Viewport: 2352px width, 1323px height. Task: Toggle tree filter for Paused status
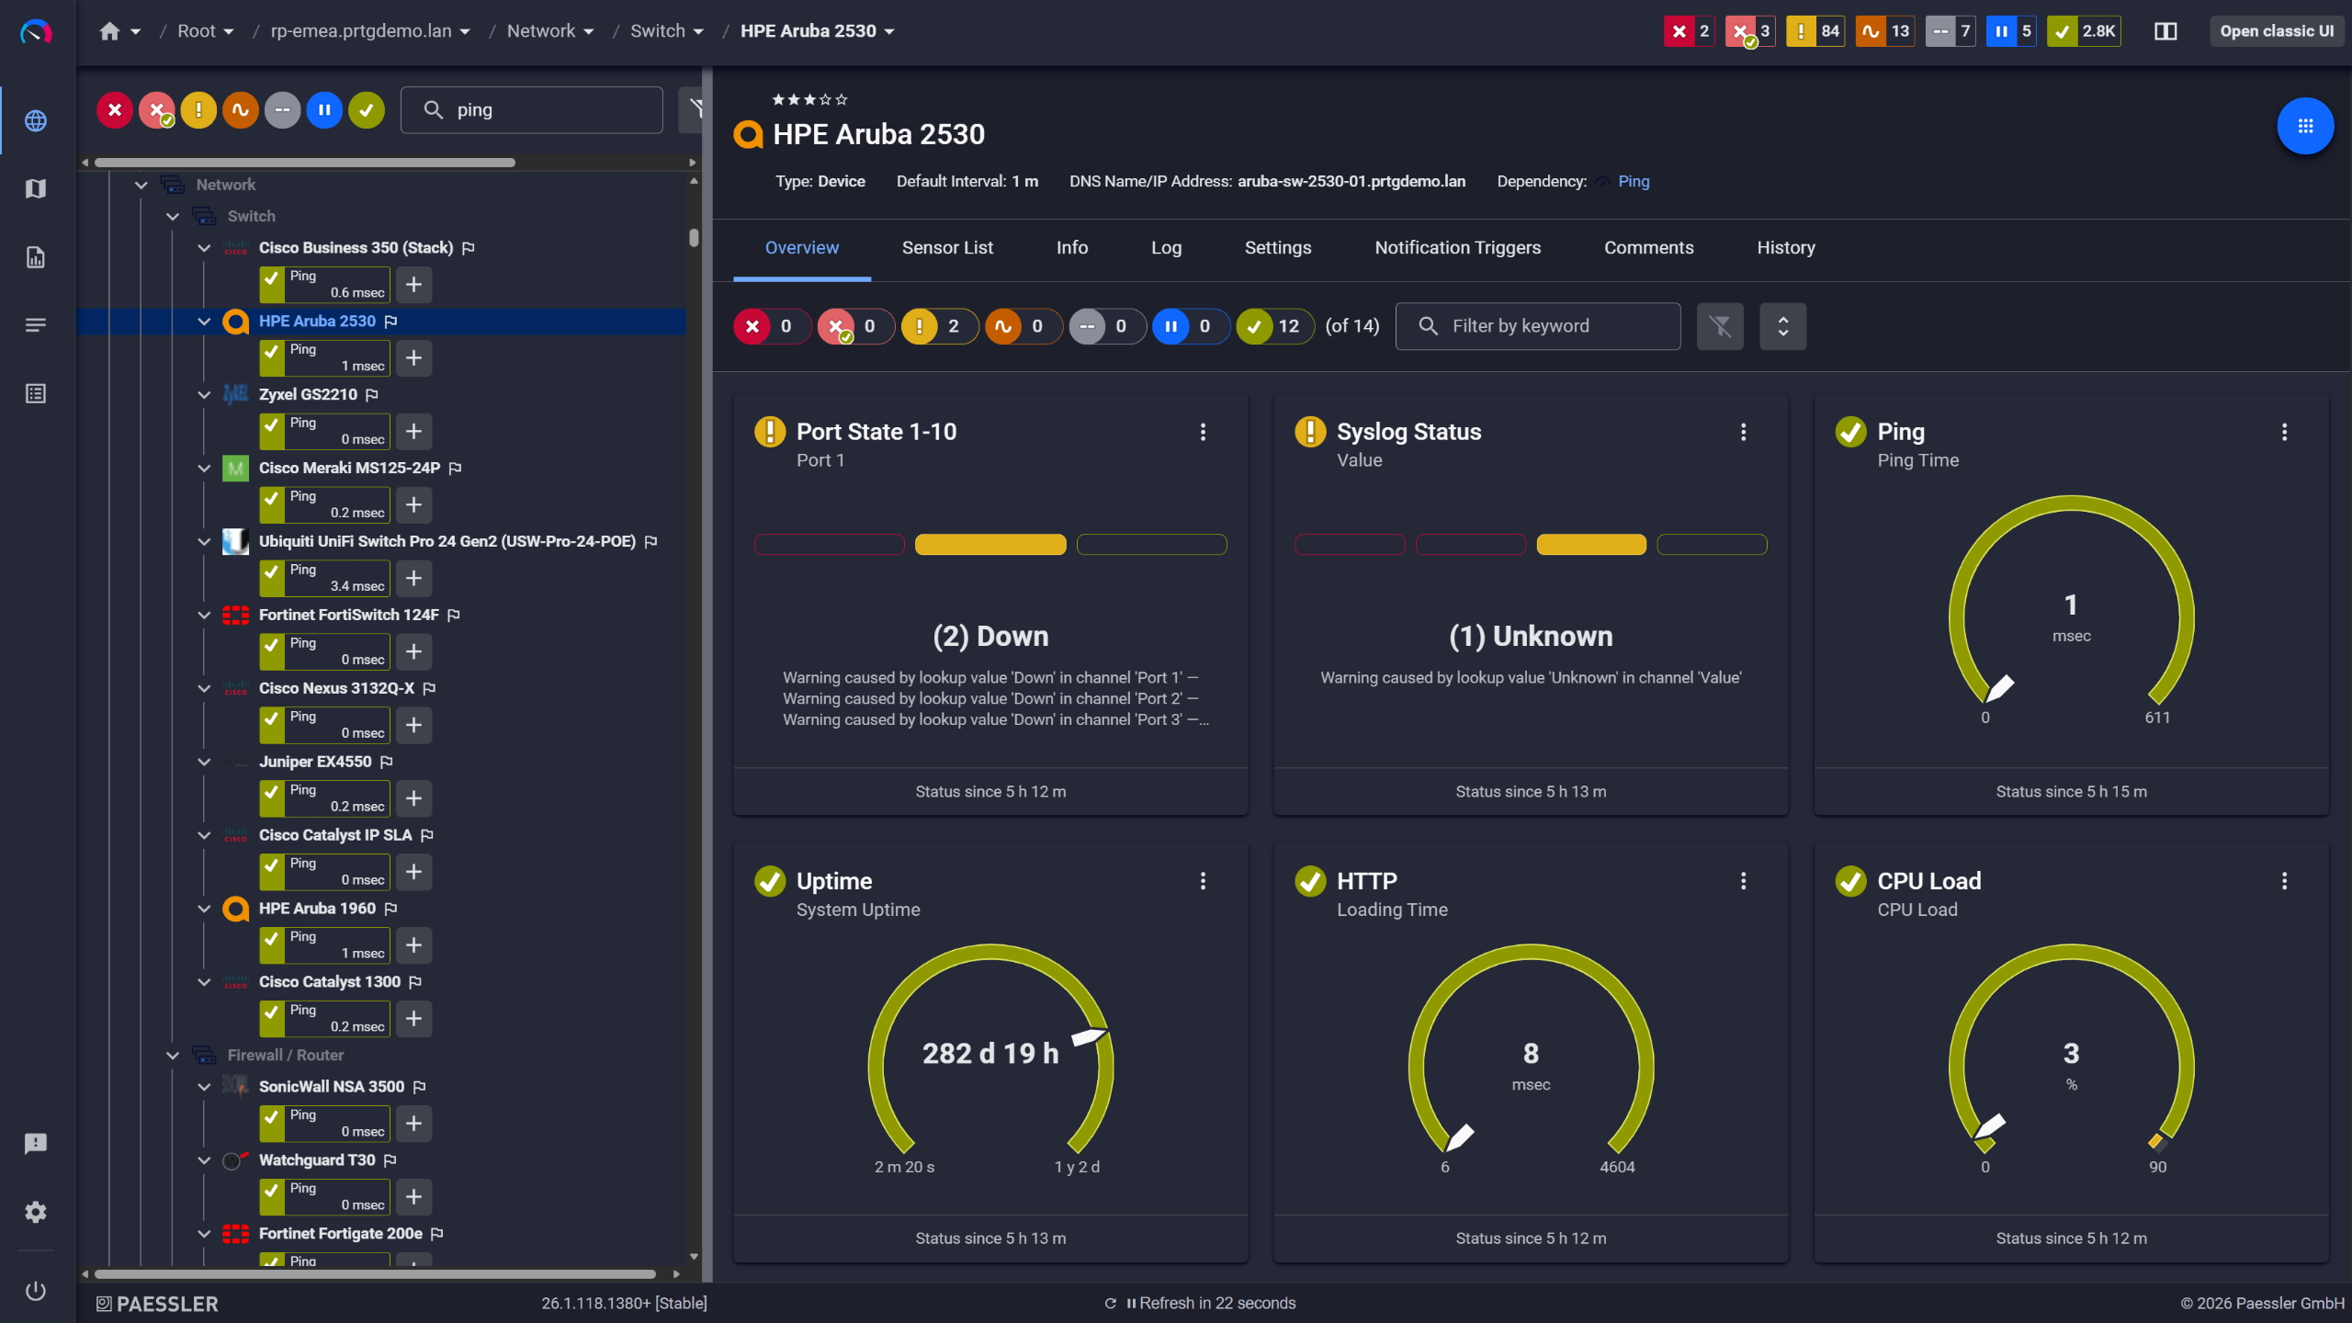coord(324,110)
